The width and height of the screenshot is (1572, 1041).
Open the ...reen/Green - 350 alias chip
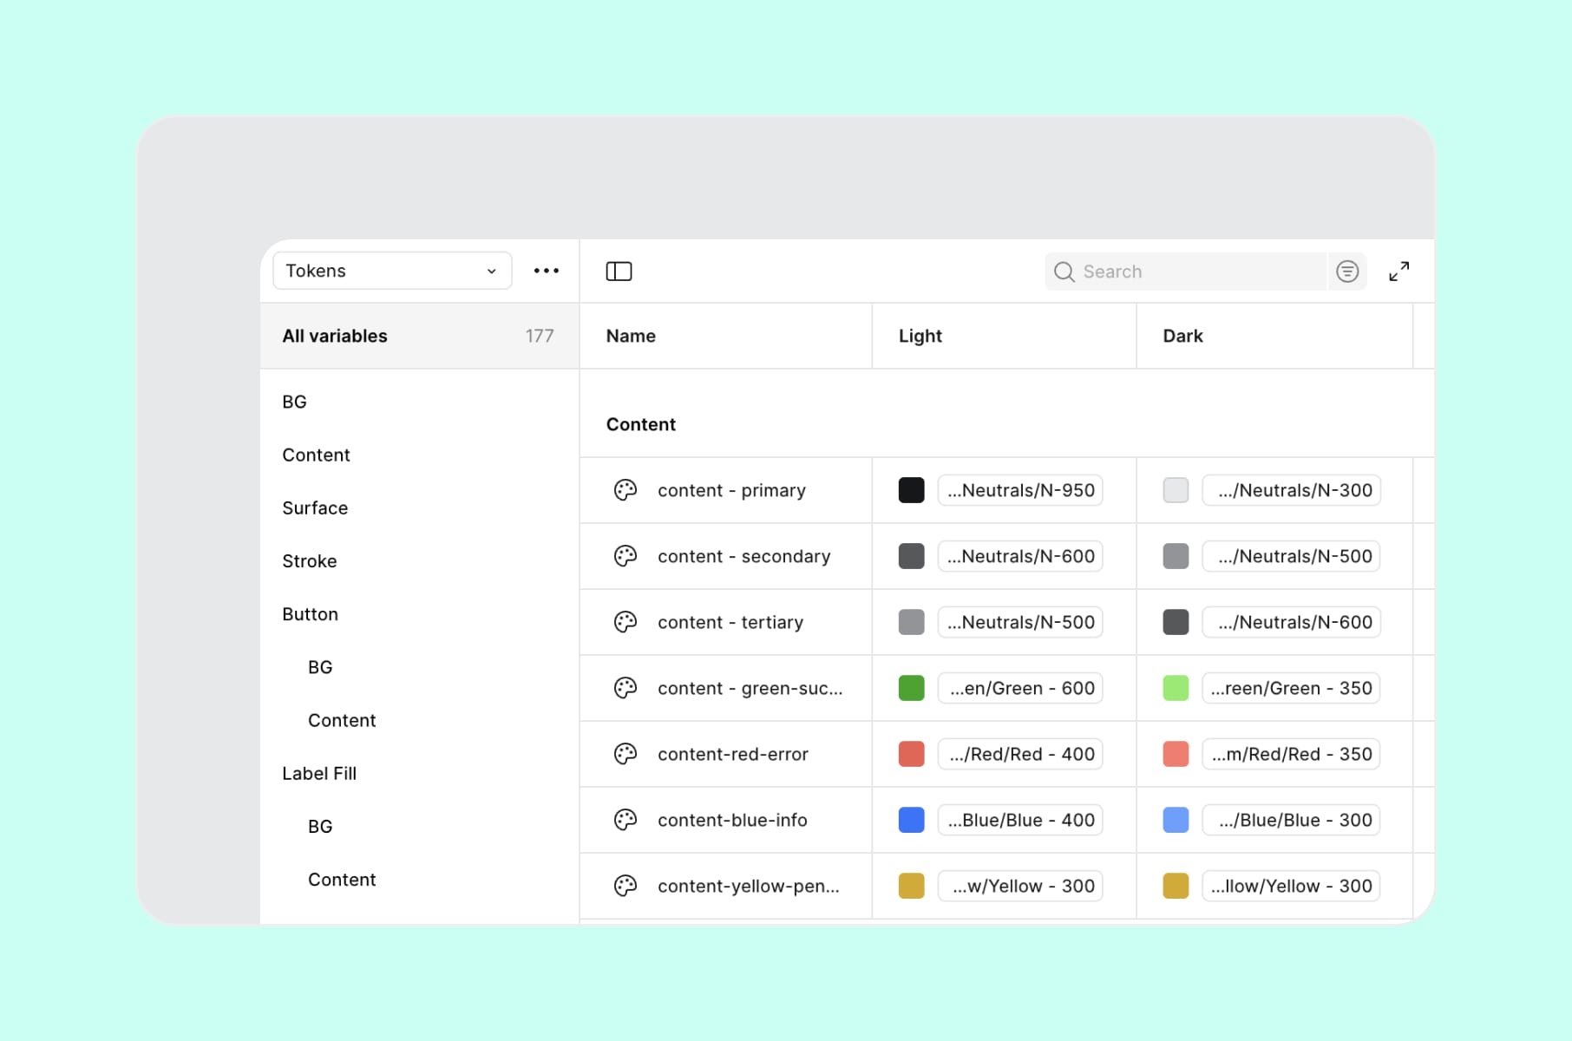(1291, 688)
